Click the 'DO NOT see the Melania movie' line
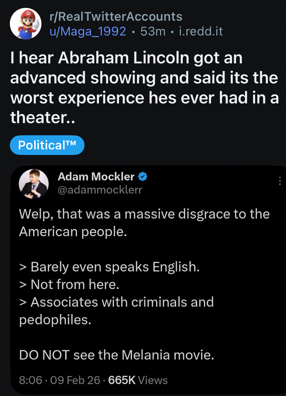This screenshot has height=396, width=286. click(117, 355)
